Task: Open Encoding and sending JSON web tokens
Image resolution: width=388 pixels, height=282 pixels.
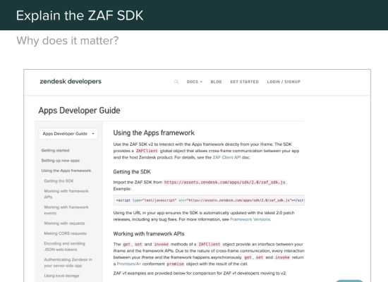Action: click(65, 247)
